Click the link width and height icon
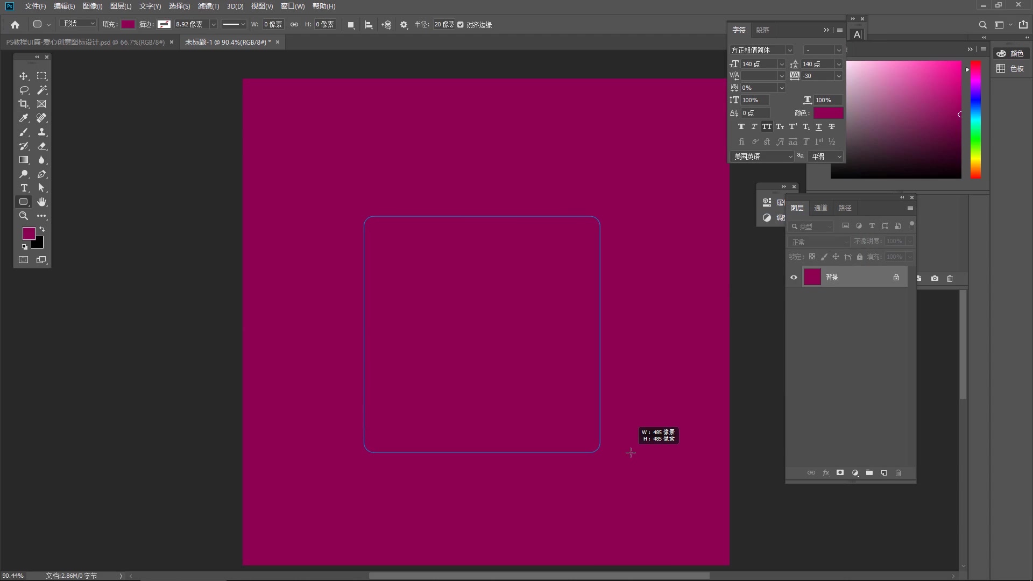Image resolution: width=1033 pixels, height=581 pixels. click(294, 25)
